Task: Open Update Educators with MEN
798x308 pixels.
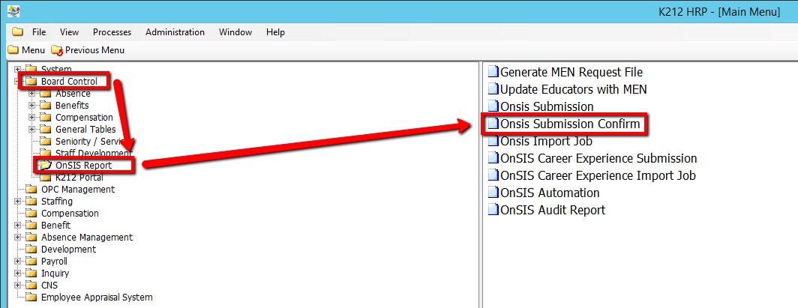Action: click(573, 90)
